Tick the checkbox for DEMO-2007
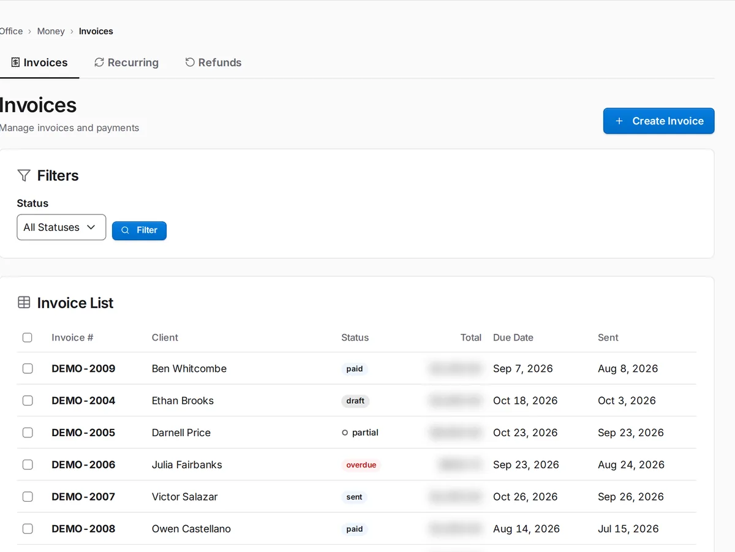The width and height of the screenshot is (735, 552). [28, 497]
